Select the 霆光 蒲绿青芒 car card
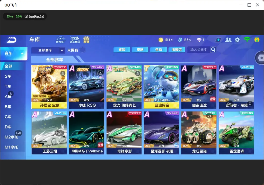The image size is (264, 185). [124, 87]
